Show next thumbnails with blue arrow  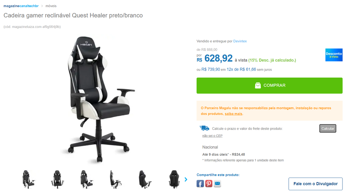click(x=186, y=179)
